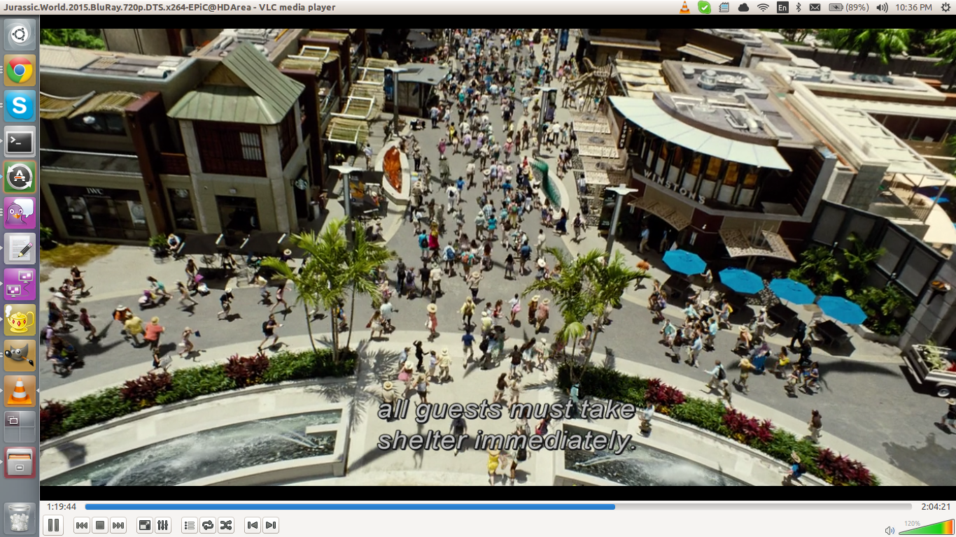This screenshot has width=956, height=537.
Task: Step back with previous chapter button
Action: point(253,525)
